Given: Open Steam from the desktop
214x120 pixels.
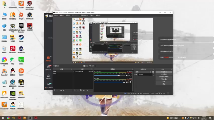Looking at the screenshot, I should pos(21,38).
